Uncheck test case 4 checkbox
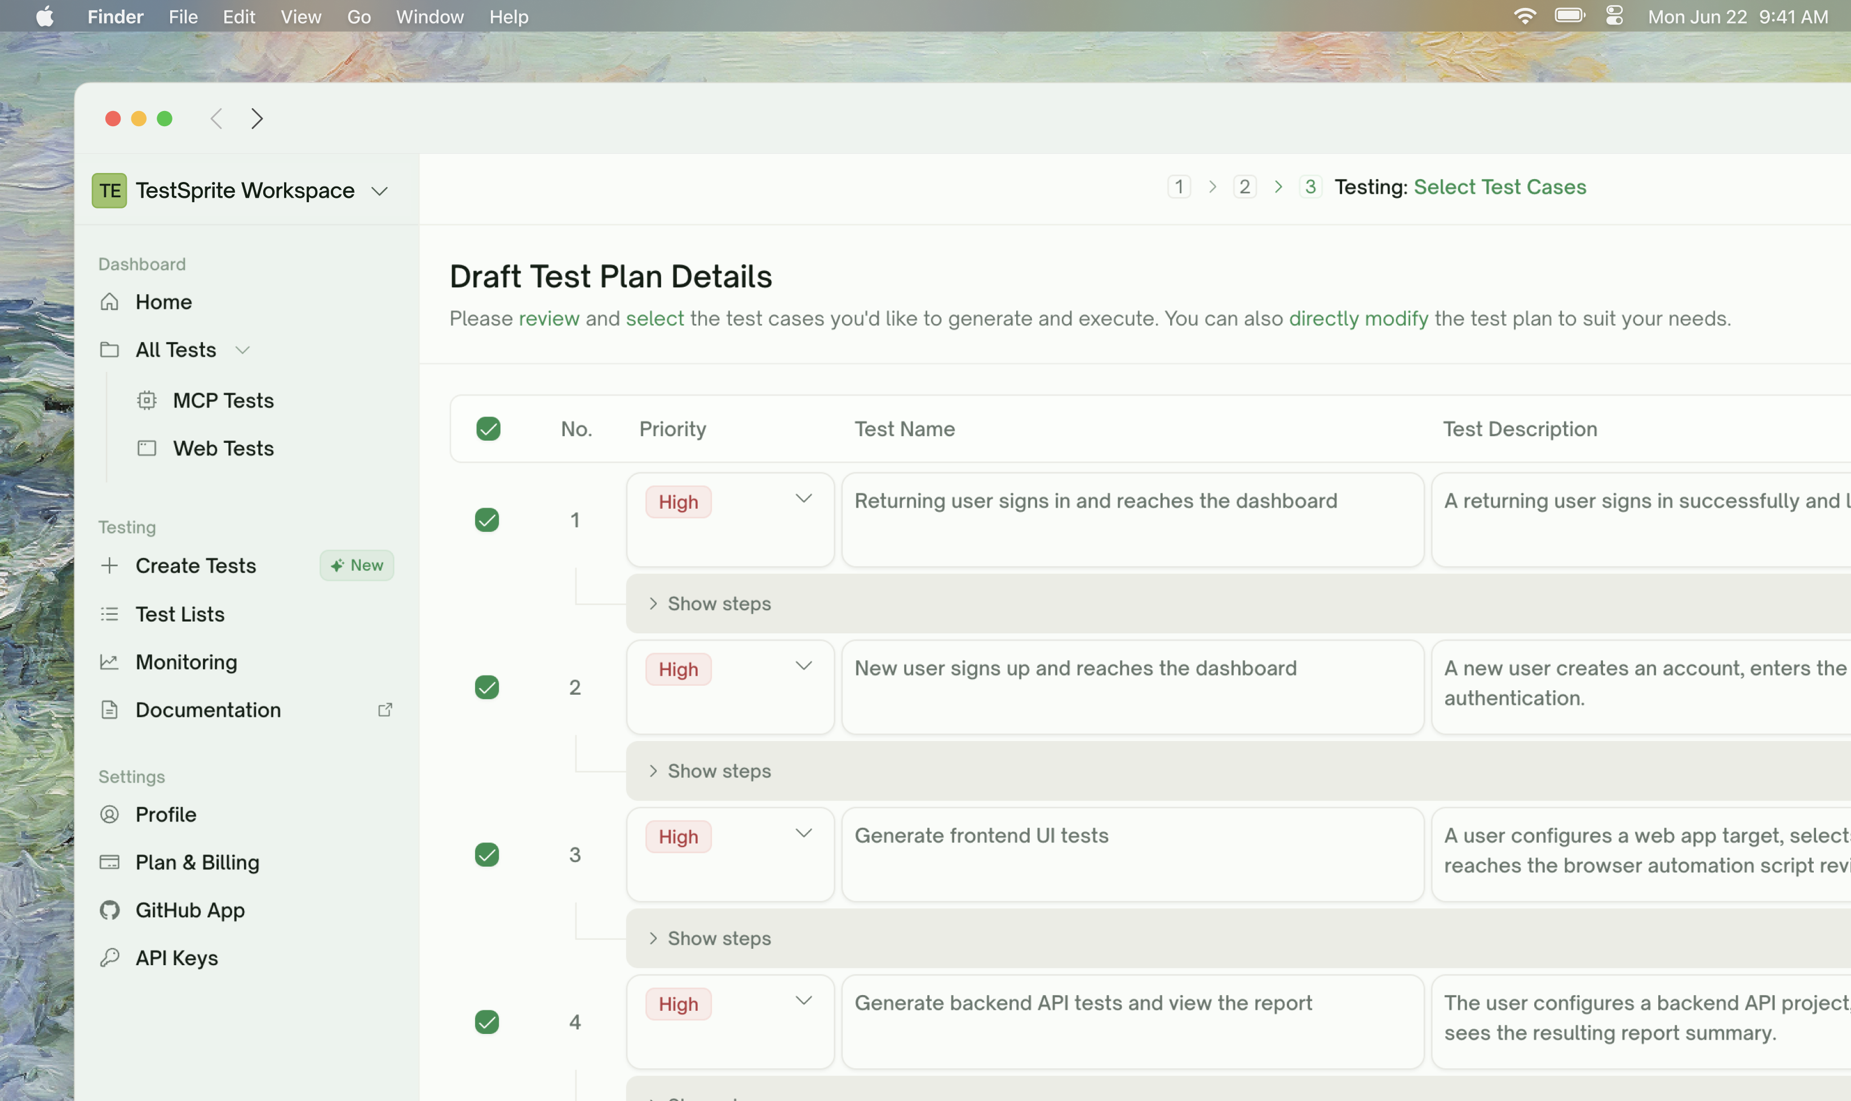The height and width of the screenshot is (1101, 1851). [487, 1022]
